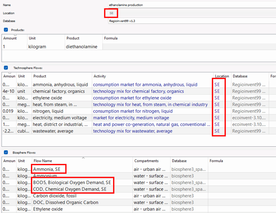
Task: Click the SE location in the electricity row
Action: [217, 118]
